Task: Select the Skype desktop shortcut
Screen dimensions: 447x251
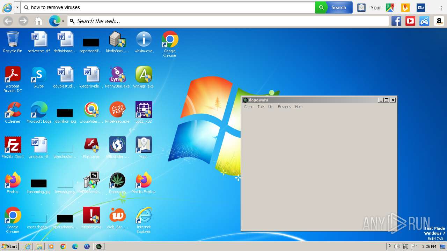Action: click(39, 77)
